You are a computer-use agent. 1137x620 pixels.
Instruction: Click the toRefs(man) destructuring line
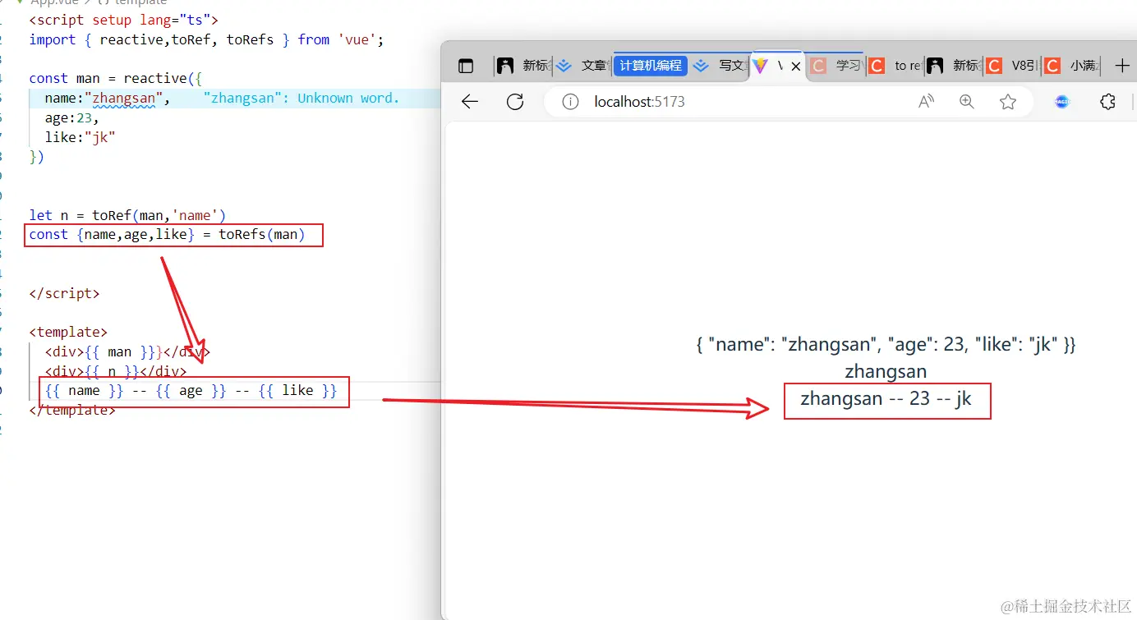[x=167, y=235]
